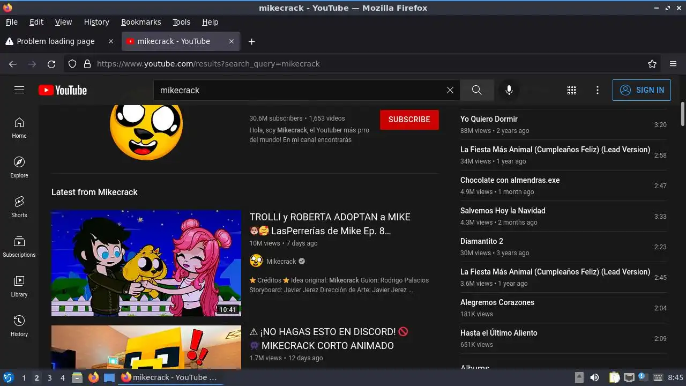The width and height of the screenshot is (686, 386).
Task: Open Shorts in sidebar
Action: click(x=19, y=207)
